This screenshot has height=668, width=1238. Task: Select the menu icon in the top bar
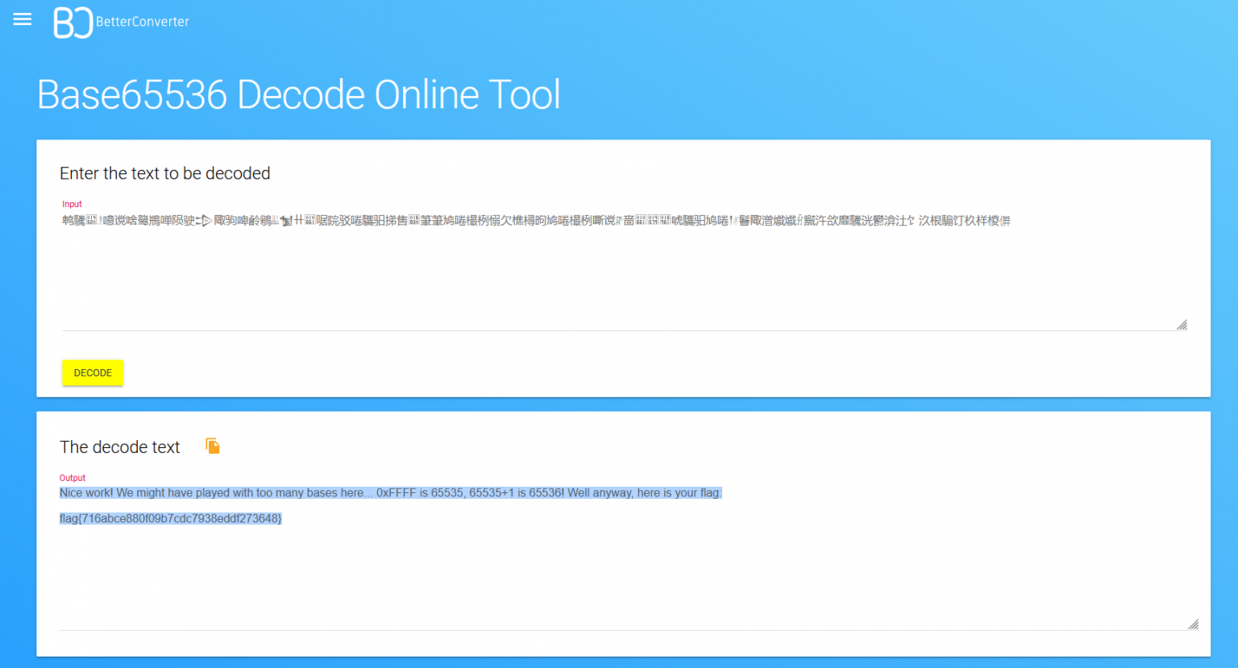pyautogui.click(x=22, y=19)
